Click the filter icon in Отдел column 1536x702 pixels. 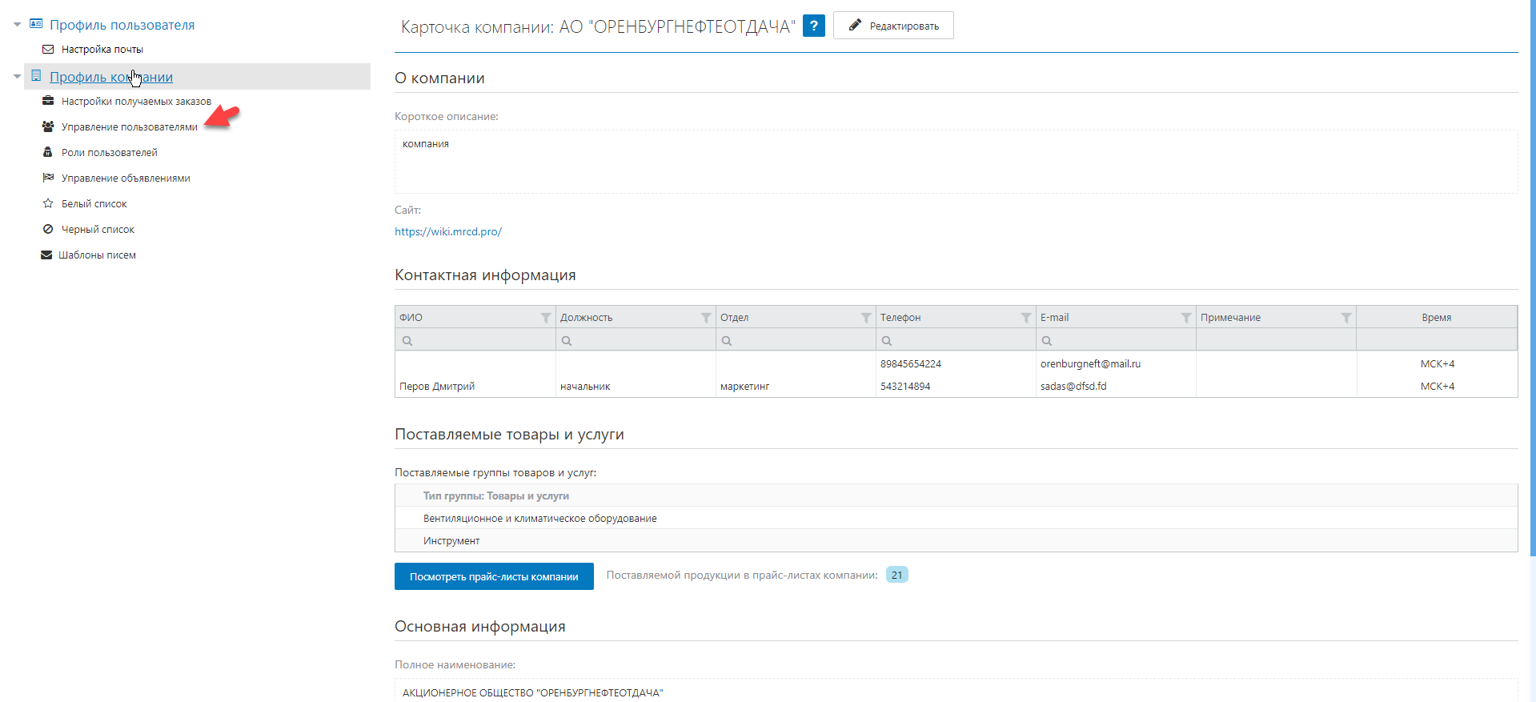[x=866, y=318]
